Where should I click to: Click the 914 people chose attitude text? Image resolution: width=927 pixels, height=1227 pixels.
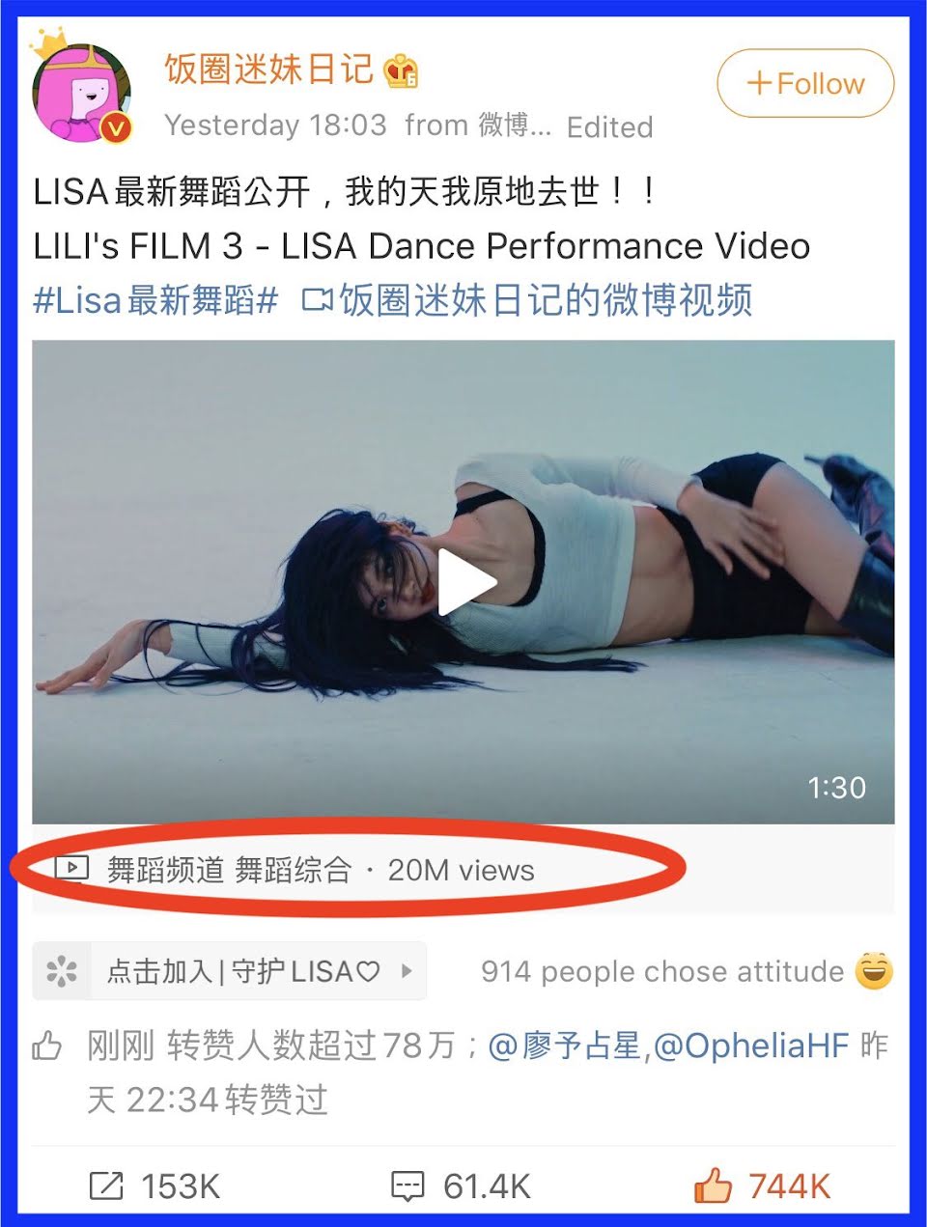[x=662, y=971]
